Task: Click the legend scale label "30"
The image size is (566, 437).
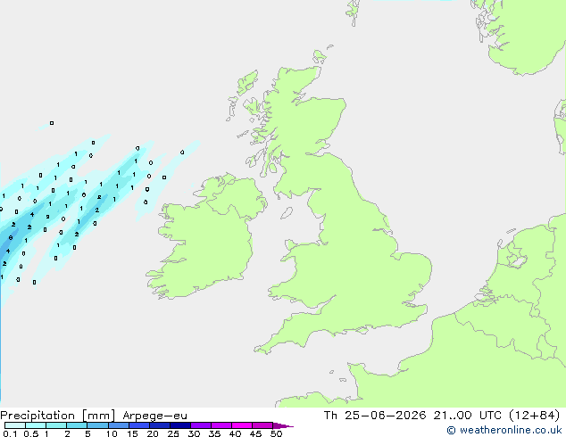Action: point(194,433)
